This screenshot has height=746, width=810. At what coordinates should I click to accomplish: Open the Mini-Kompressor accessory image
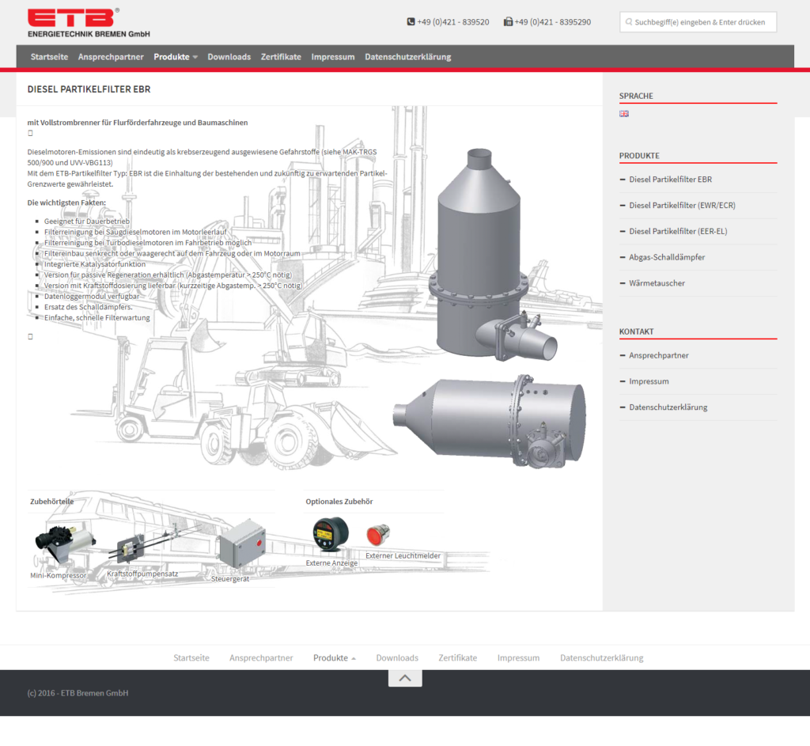coord(65,544)
